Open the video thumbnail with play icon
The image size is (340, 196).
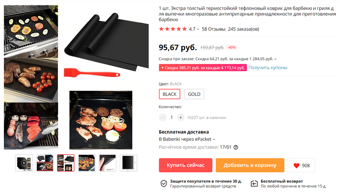[24, 163]
